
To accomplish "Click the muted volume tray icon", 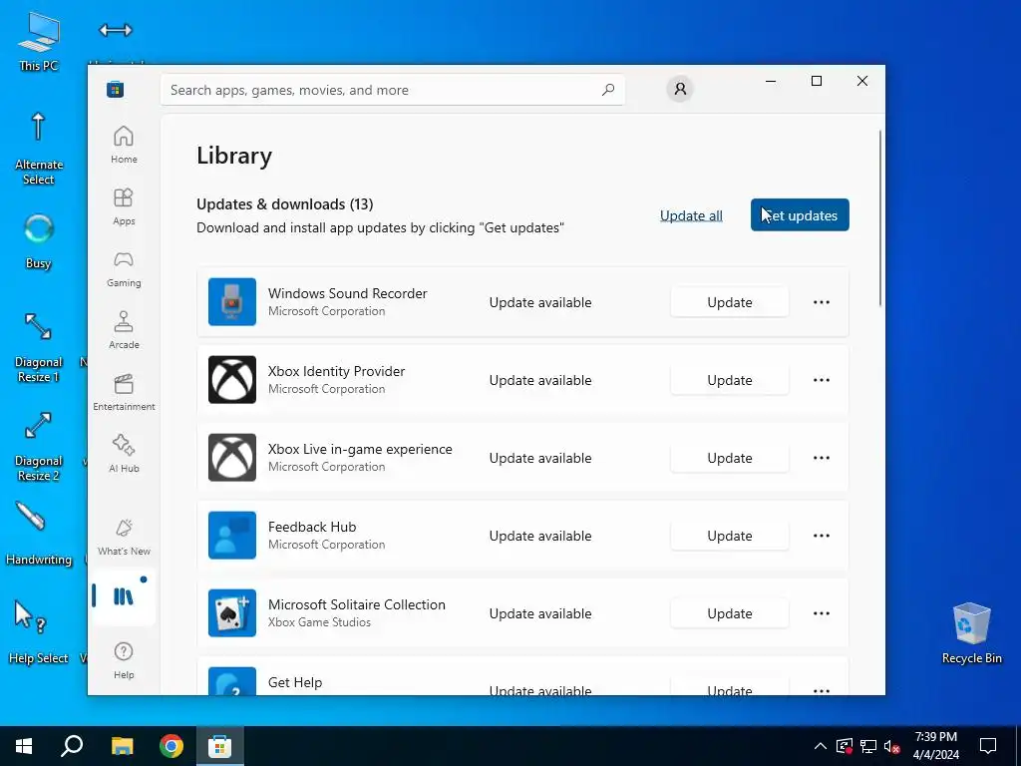I will tap(891, 746).
